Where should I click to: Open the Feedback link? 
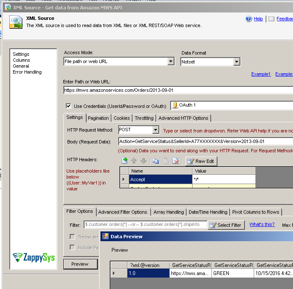pos(285,19)
